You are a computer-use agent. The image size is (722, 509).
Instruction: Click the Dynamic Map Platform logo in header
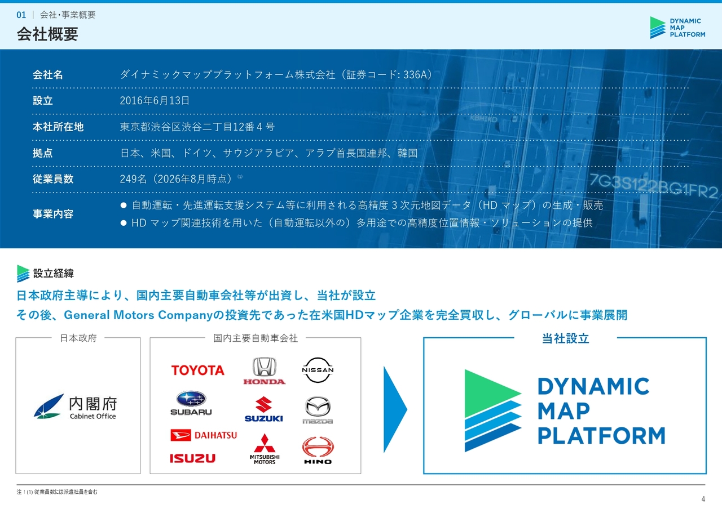pyautogui.click(x=677, y=28)
